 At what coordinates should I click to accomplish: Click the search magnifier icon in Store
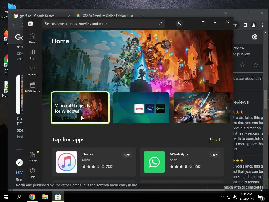tap(160, 23)
